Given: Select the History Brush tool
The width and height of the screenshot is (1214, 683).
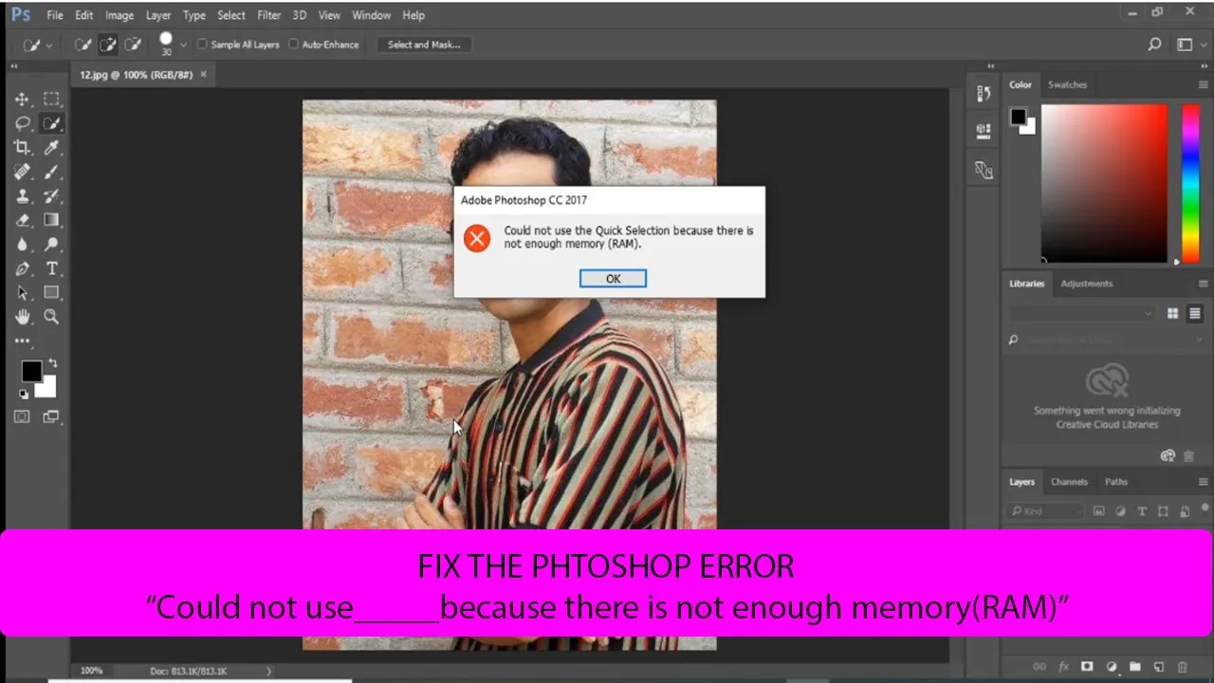Looking at the screenshot, I should pos(51,196).
